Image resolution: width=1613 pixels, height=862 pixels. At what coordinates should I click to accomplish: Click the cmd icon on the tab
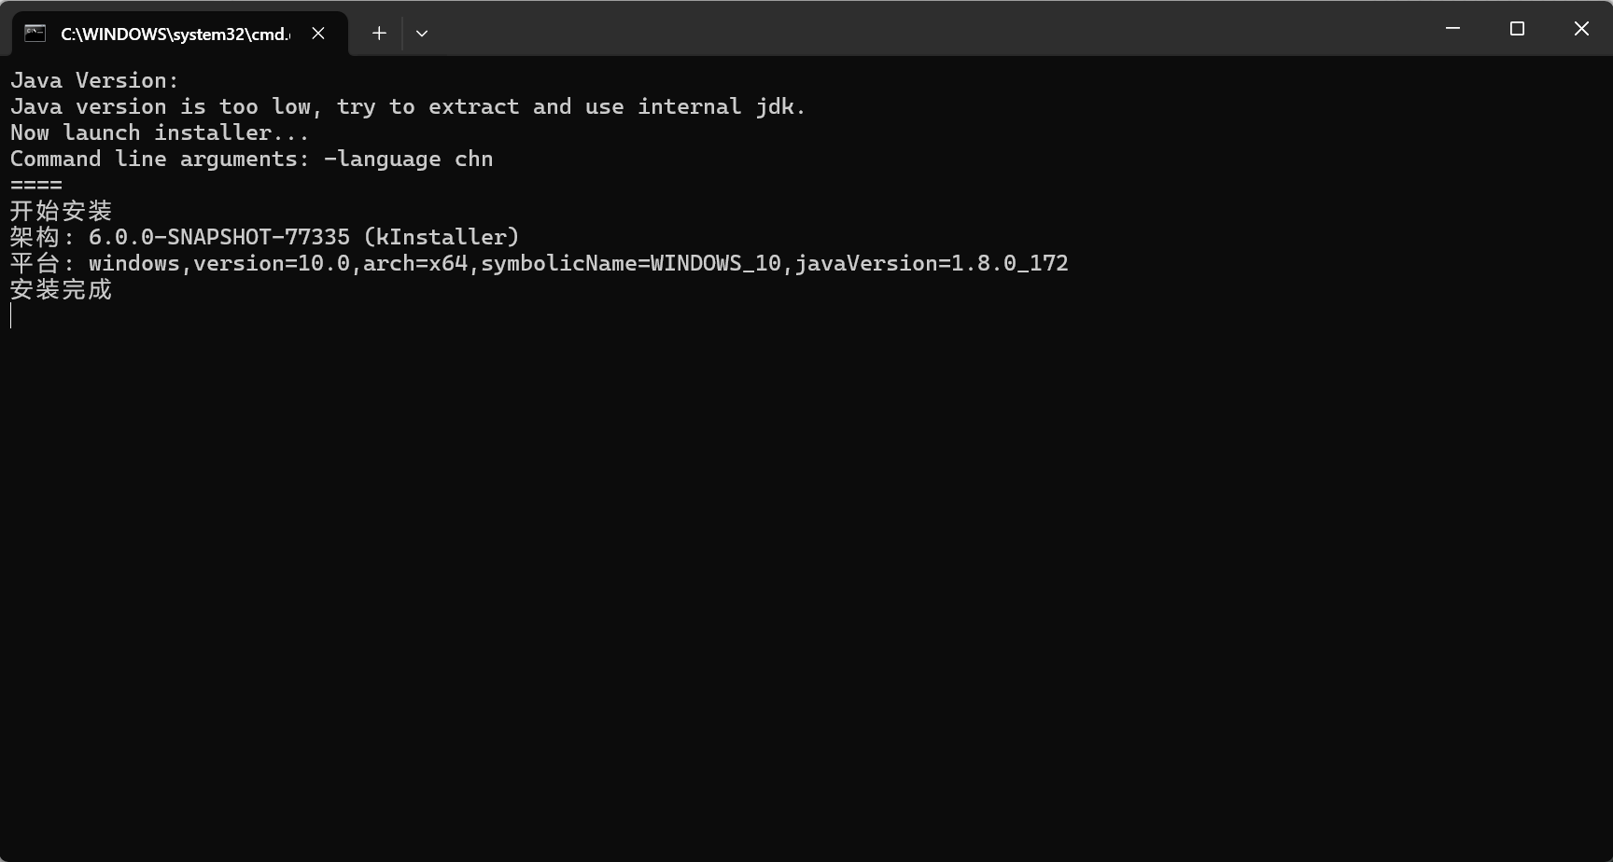(x=35, y=34)
